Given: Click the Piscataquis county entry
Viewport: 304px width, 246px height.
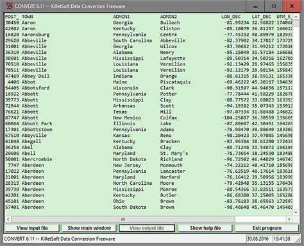Looking at the screenshot, I should pos(175,82).
